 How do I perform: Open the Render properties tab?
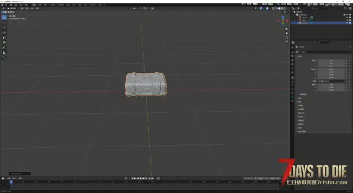coord(292,52)
